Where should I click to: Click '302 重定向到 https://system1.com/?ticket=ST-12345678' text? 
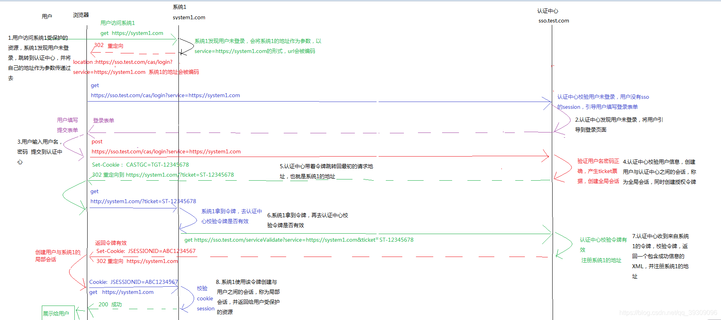click(x=163, y=175)
